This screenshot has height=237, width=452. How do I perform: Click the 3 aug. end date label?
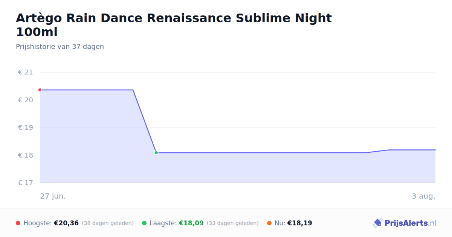click(423, 196)
